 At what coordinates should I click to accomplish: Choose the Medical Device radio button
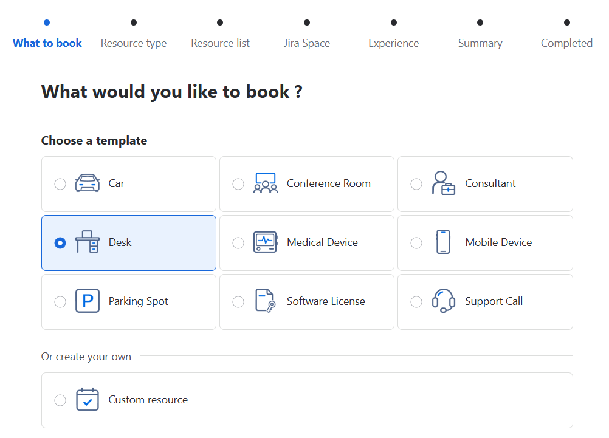pos(238,242)
